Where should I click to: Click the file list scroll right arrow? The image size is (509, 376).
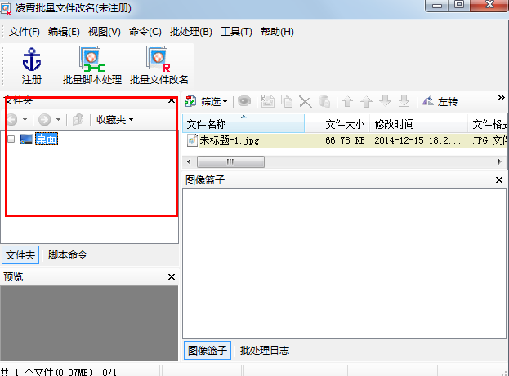point(499,161)
